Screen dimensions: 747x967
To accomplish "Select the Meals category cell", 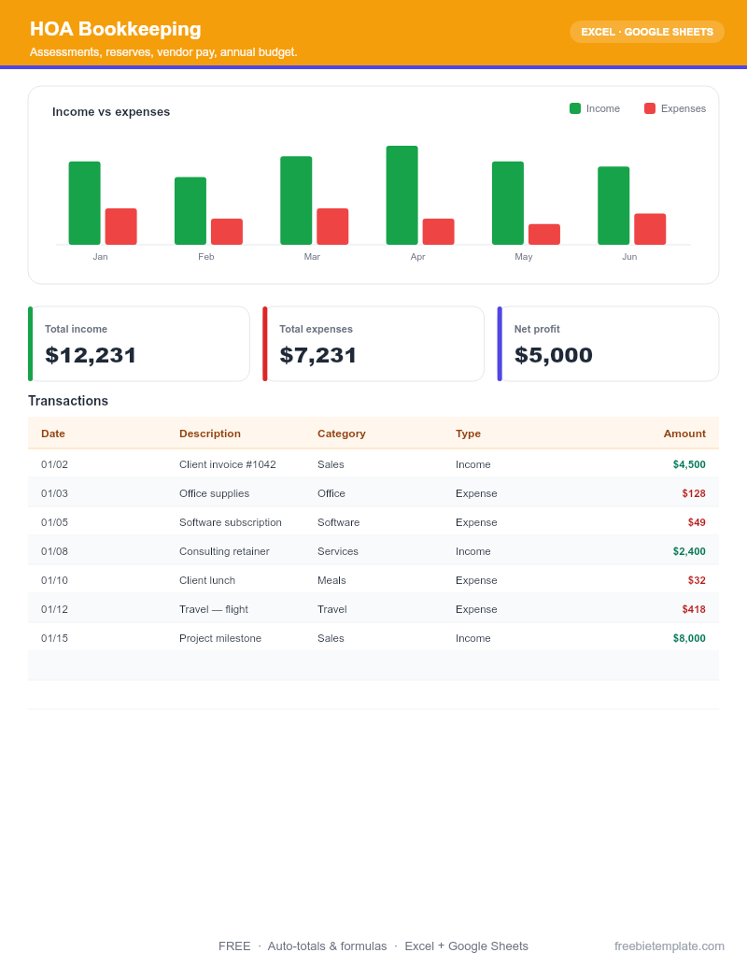I will [x=331, y=580].
